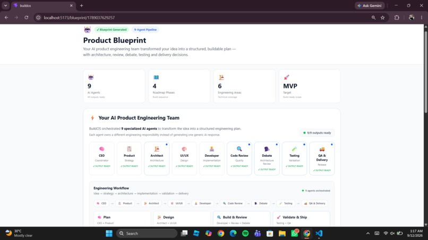Open the Validate & Ship phase card
The width and height of the screenshot is (428, 240).
click(301, 219)
